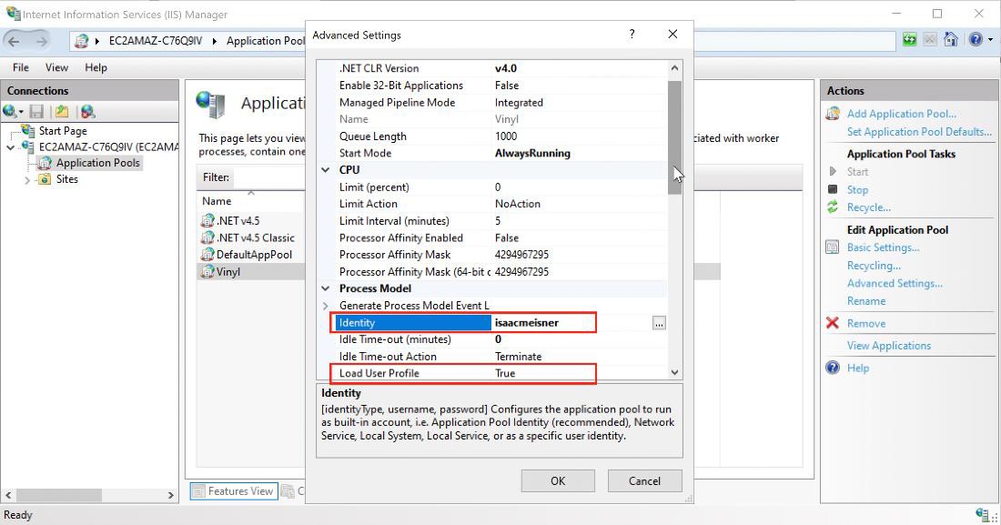Click the Delete Connection icon in Connections toolbar
This screenshot has width=1001, height=525.
pyautogui.click(x=87, y=111)
